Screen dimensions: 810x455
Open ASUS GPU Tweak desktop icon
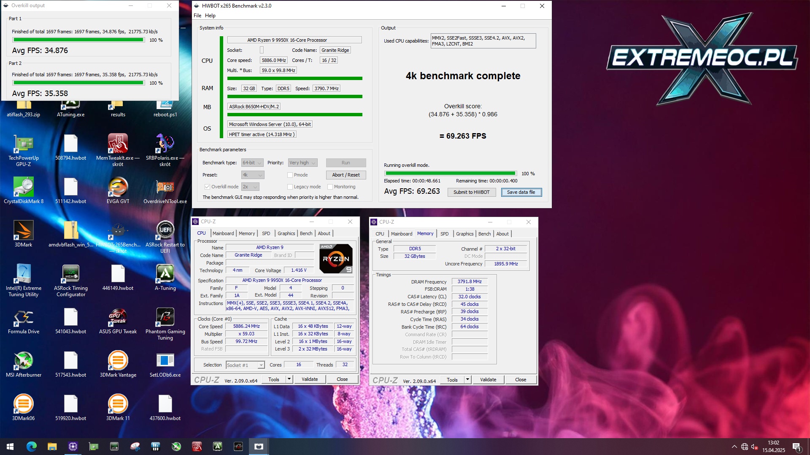(118, 321)
